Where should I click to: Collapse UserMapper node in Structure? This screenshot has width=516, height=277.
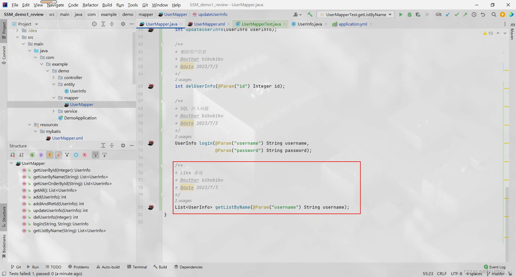11,163
